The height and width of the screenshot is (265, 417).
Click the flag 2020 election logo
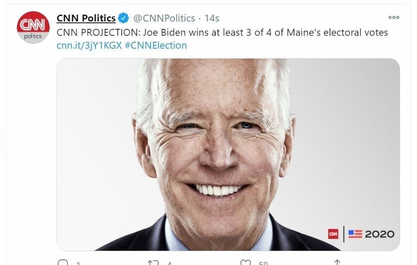point(371,234)
